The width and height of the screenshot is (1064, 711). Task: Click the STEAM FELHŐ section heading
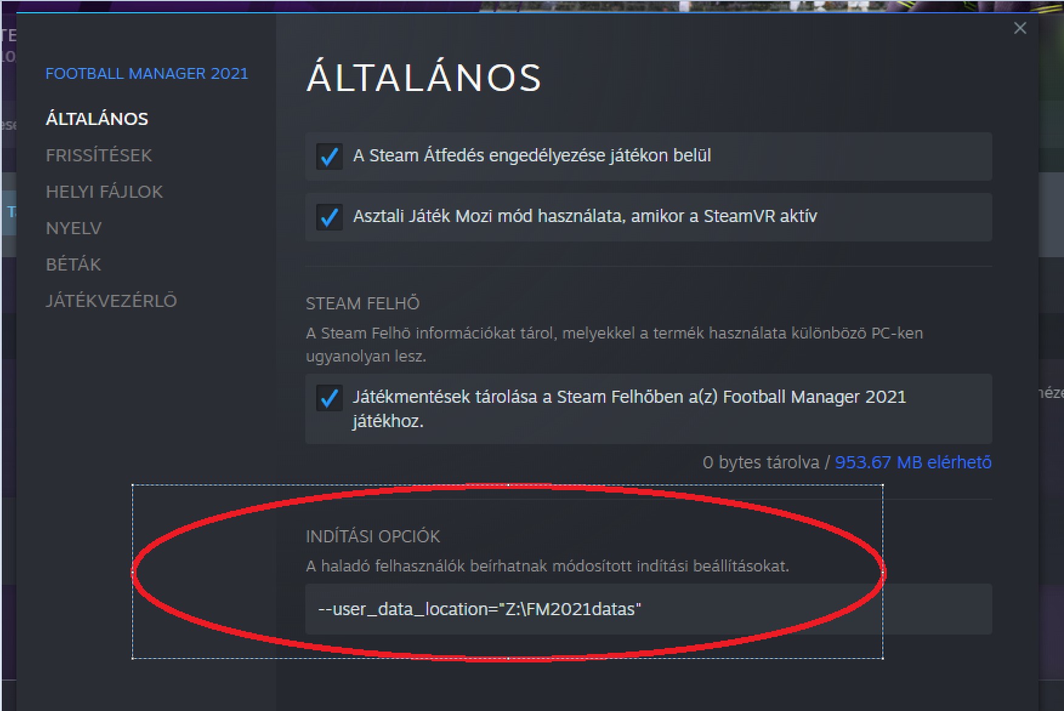pyautogui.click(x=362, y=303)
